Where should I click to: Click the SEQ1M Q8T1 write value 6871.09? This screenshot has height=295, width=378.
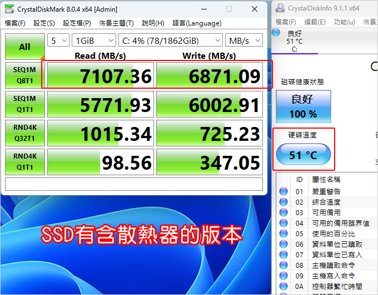[x=210, y=75]
